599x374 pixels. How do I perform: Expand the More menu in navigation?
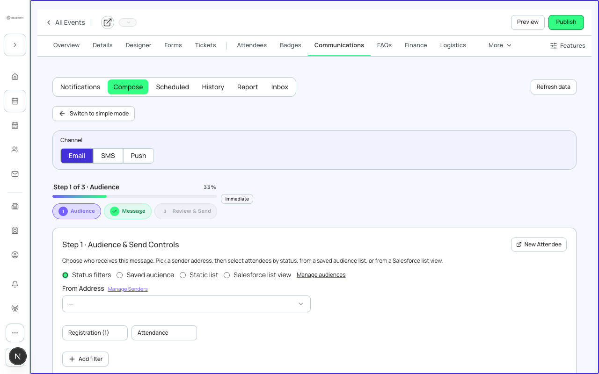coord(500,45)
